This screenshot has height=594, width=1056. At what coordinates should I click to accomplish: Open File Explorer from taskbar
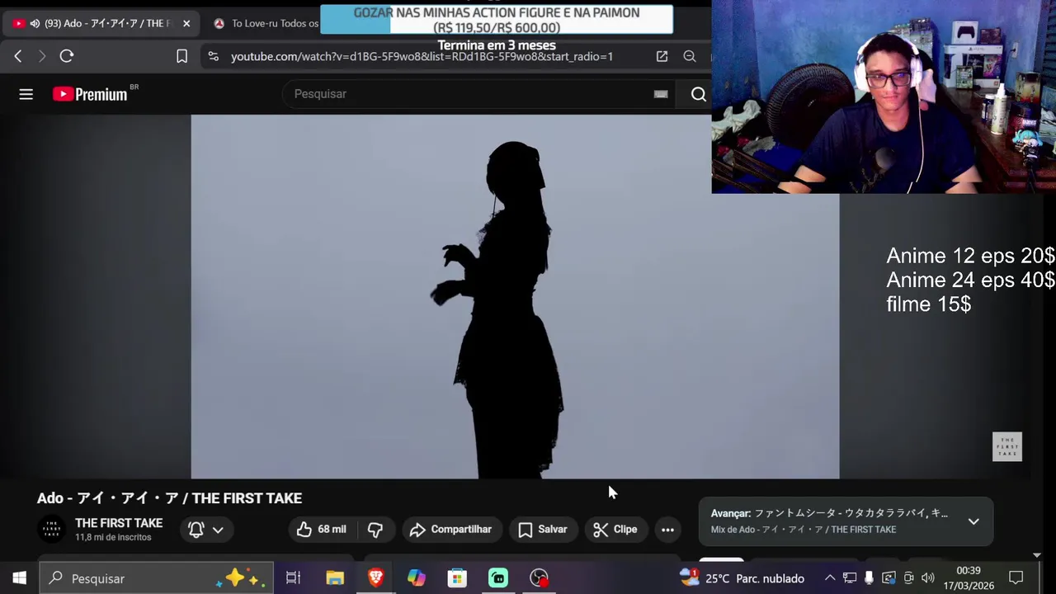click(x=335, y=578)
